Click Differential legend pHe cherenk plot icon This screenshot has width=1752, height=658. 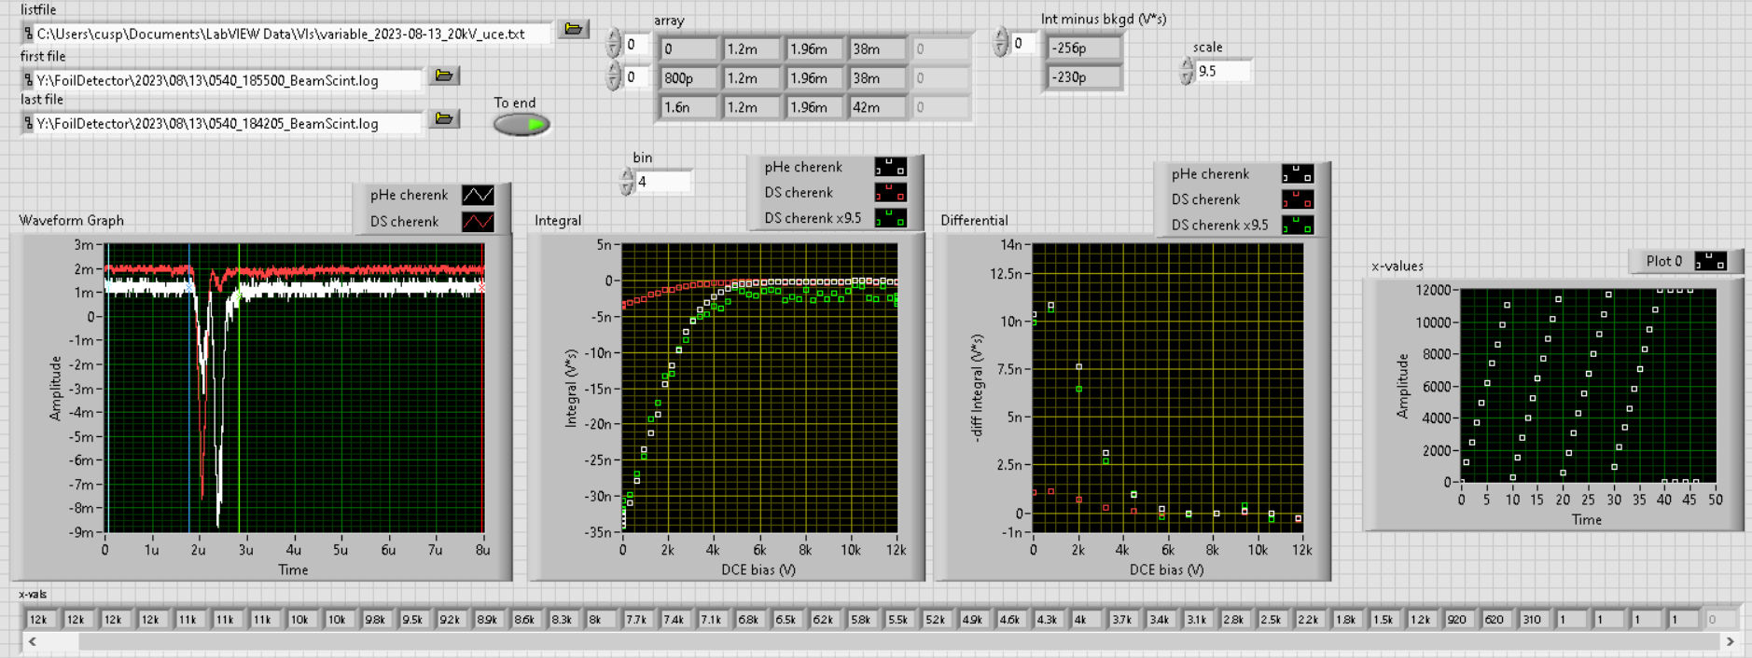pyautogui.click(x=1297, y=174)
